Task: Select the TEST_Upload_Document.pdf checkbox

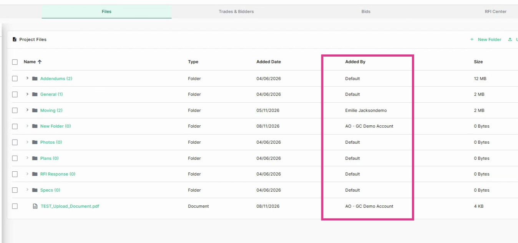Action: point(15,206)
